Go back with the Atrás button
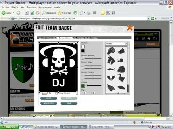The height and width of the screenshot is (129, 173). click(x=6, y=13)
